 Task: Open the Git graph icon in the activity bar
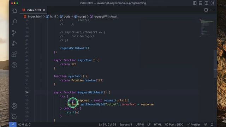click(14, 65)
